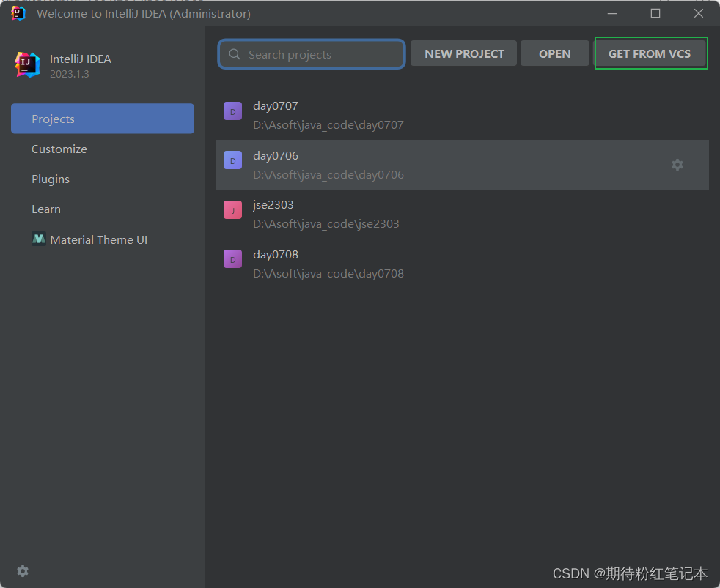Close the Welcome to IntelliJ IDEA window
The height and width of the screenshot is (588, 720).
click(699, 13)
